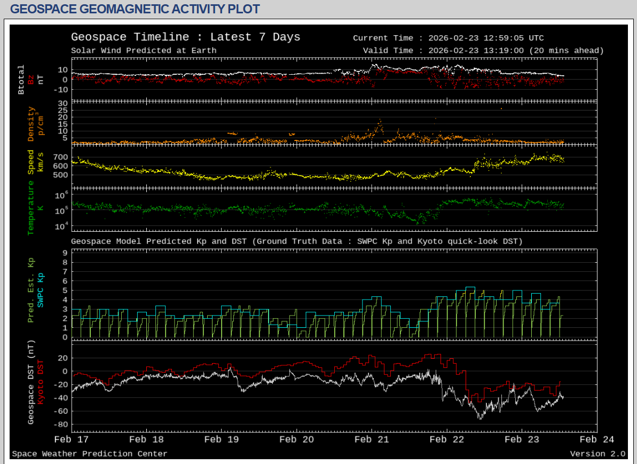This screenshot has height=464, width=637.
Task: Select the Feb 17 date on the time axis
Action: pyautogui.click(x=72, y=439)
